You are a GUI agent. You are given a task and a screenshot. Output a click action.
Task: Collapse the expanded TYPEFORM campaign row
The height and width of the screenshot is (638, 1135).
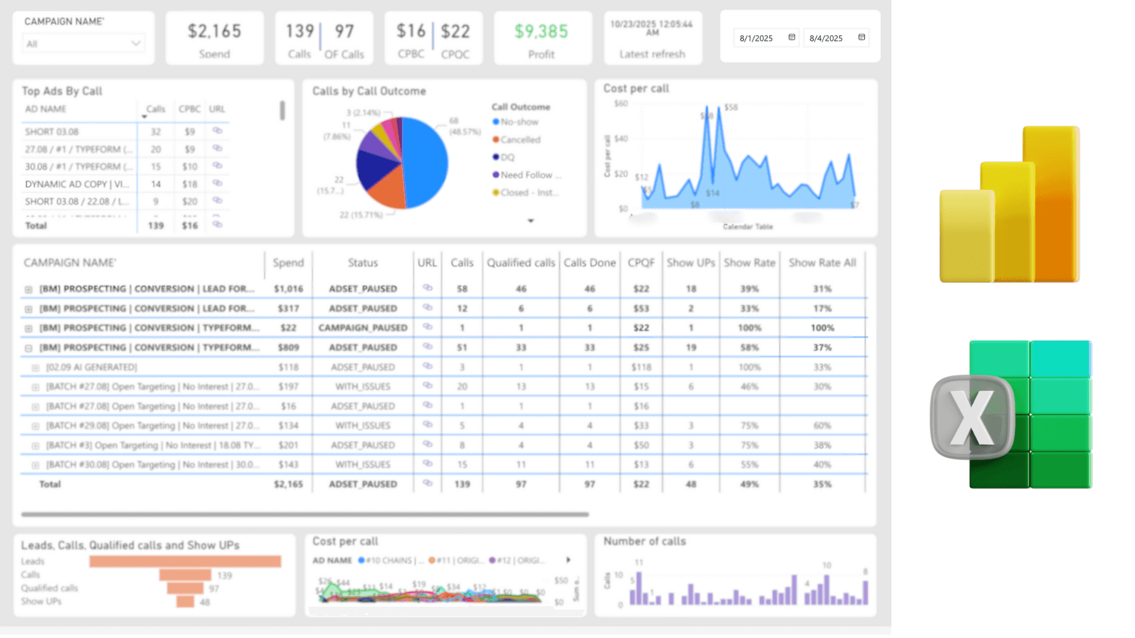[x=28, y=347]
